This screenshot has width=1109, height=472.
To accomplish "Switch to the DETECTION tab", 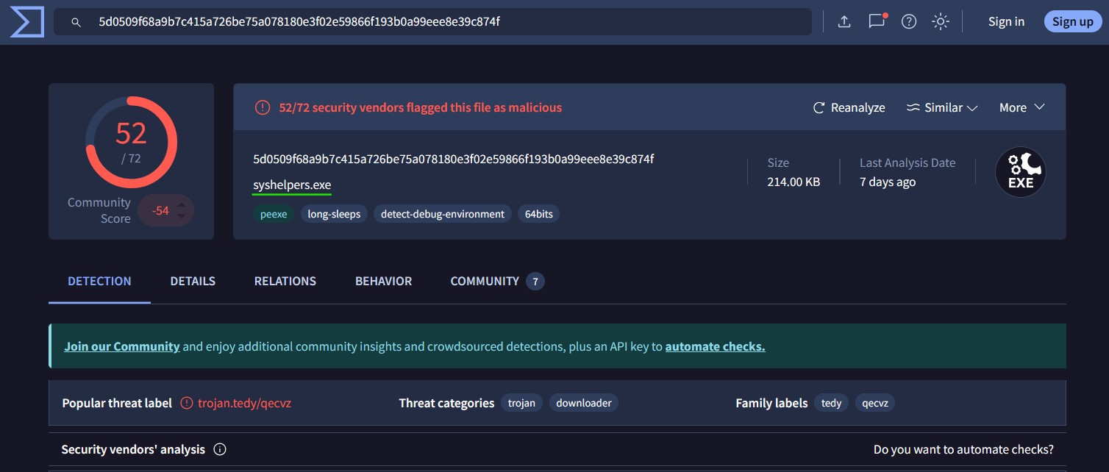I will [99, 281].
